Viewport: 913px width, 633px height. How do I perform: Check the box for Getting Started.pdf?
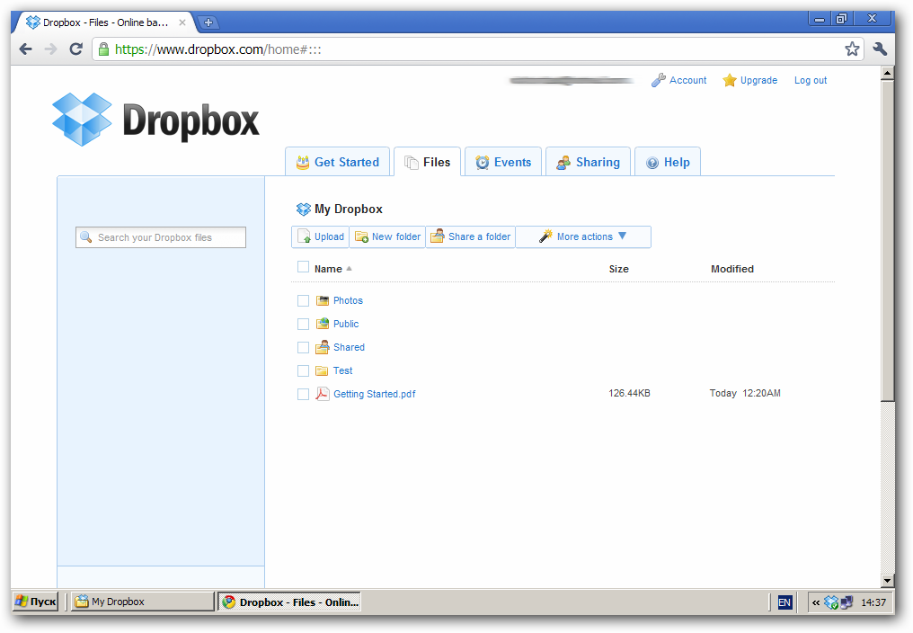click(x=303, y=394)
